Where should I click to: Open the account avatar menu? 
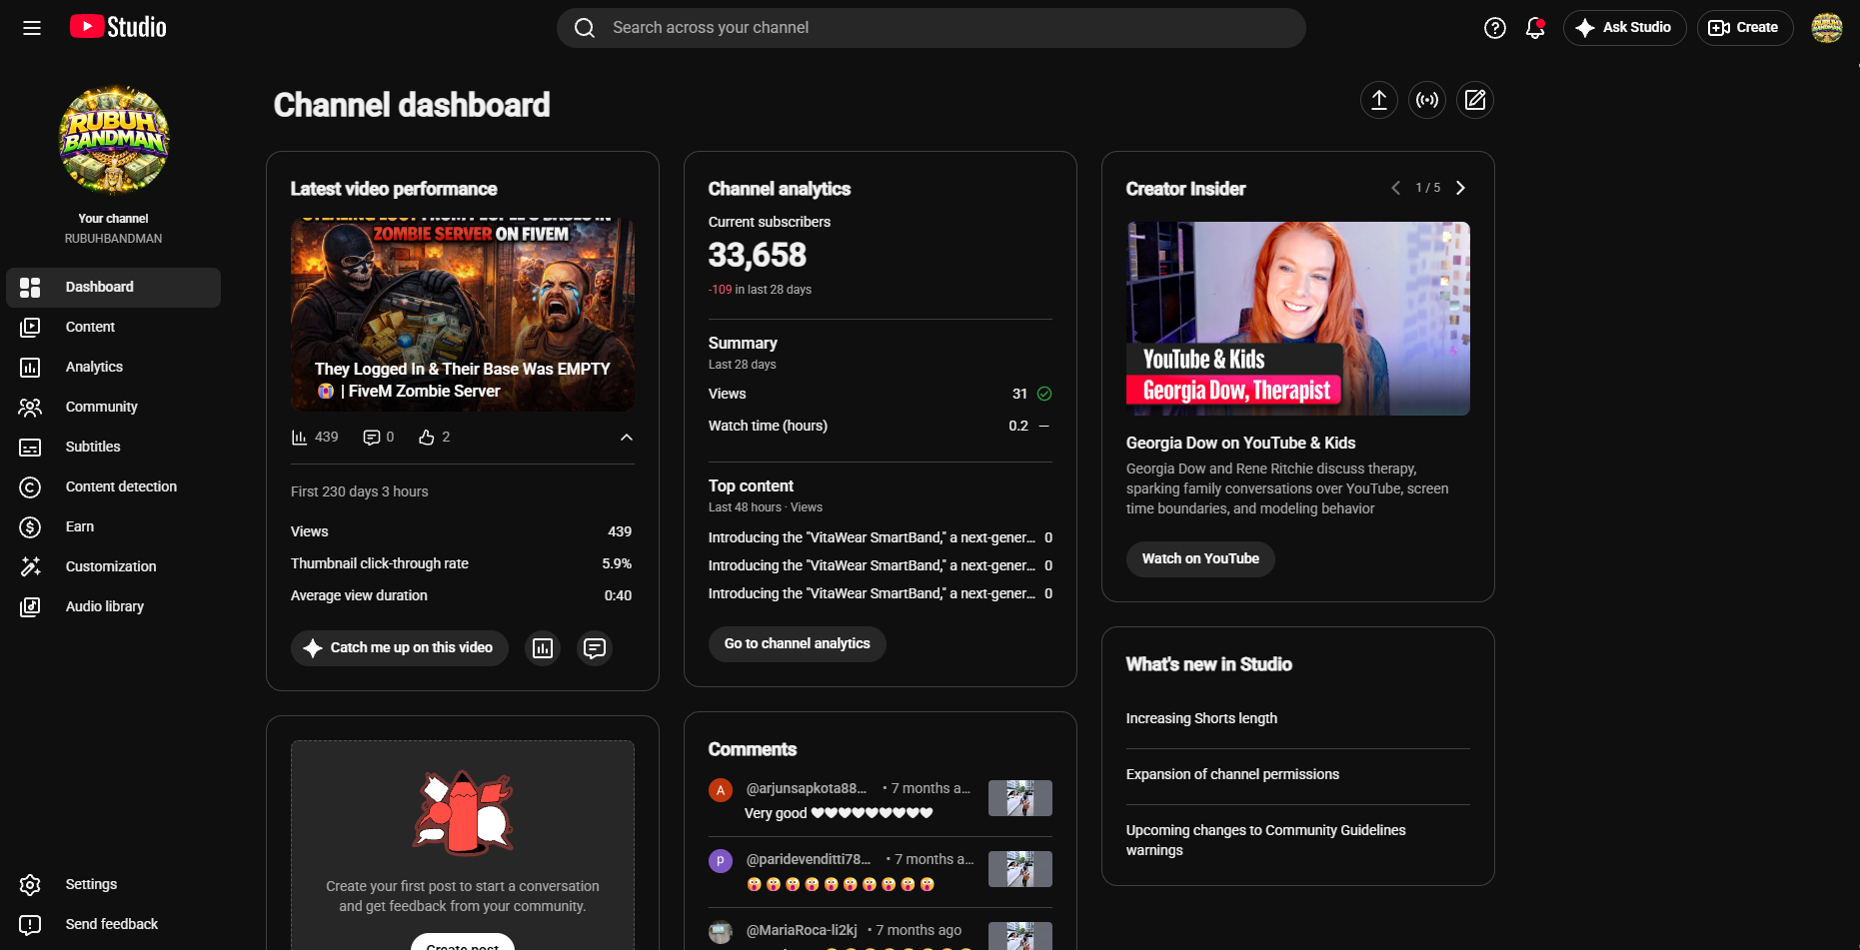point(1826,28)
